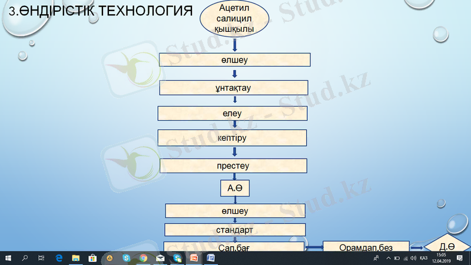The image size is (471, 265).
Task: Switch to PowerPoint taskbar icon
Action: (x=194, y=258)
